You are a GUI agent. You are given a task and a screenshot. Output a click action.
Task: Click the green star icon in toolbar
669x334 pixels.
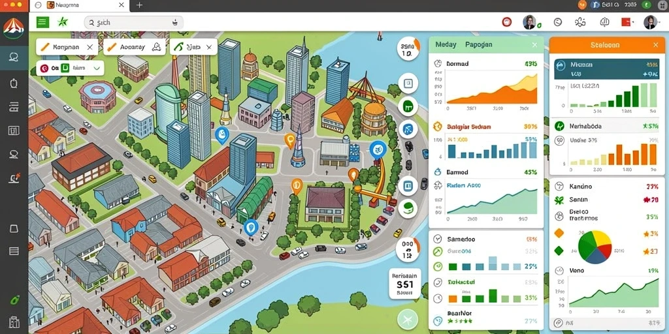tap(63, 22)
